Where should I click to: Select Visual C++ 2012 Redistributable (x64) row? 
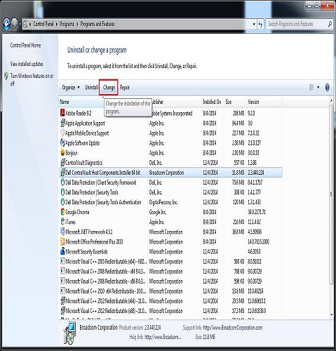(x=170, y=301)
